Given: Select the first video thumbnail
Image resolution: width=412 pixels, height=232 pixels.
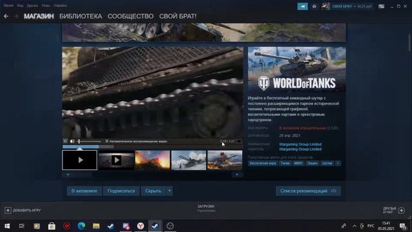Looking at the screenshot, I should pos(80,160).
